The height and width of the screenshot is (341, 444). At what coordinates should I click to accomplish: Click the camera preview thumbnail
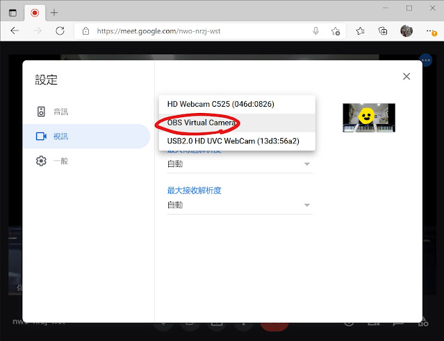coord(369,118)
